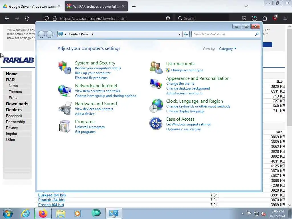Viewport: 292px width, 219px height.
Task: Open the Firefox extensions puzzle icon
Action: coord(265,18)
